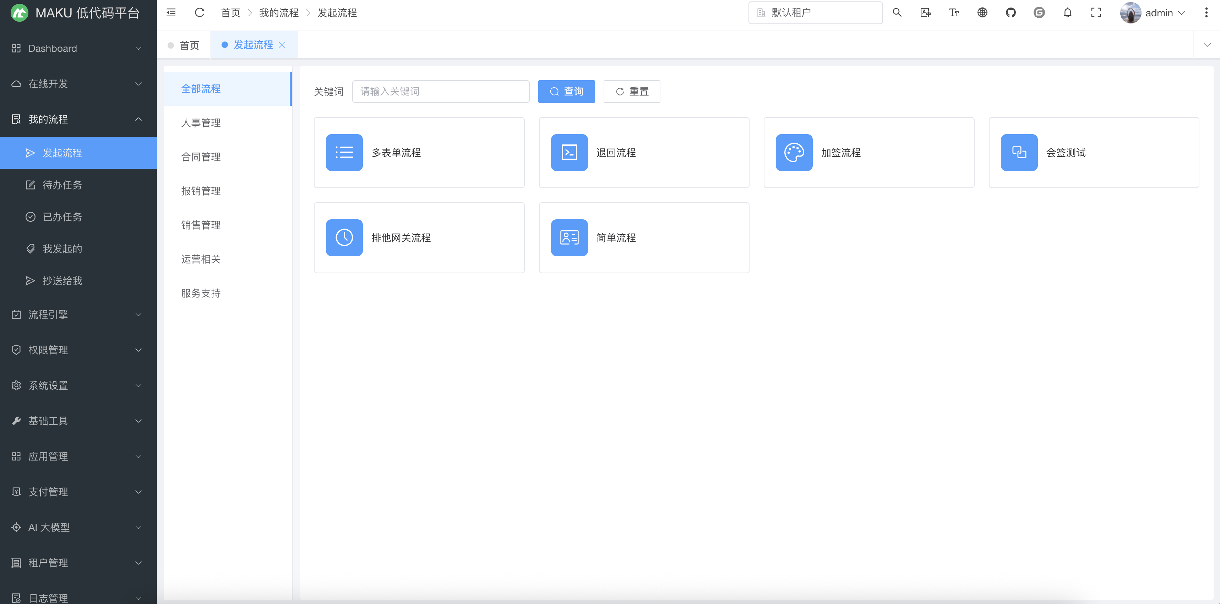
Task: Change font size with the Tt icon
Action: tap(954, 13)
